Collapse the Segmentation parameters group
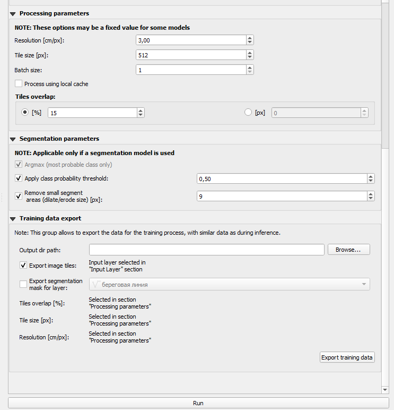 [13, 139]
